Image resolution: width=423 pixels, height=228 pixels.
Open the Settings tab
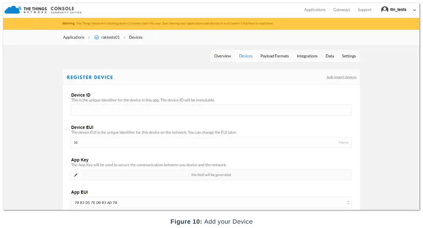[349, 56]
